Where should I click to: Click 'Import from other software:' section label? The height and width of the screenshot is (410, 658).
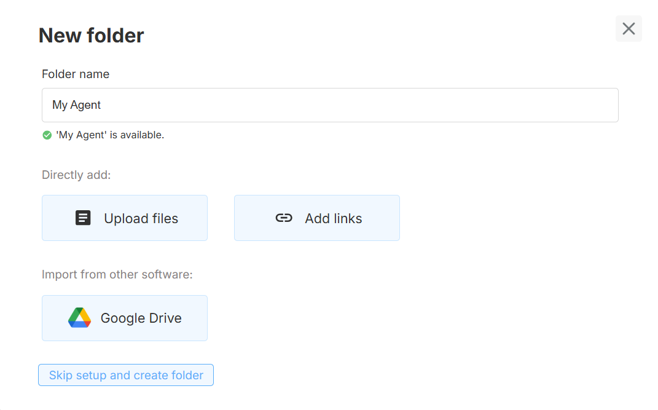[x=117, y=274]
